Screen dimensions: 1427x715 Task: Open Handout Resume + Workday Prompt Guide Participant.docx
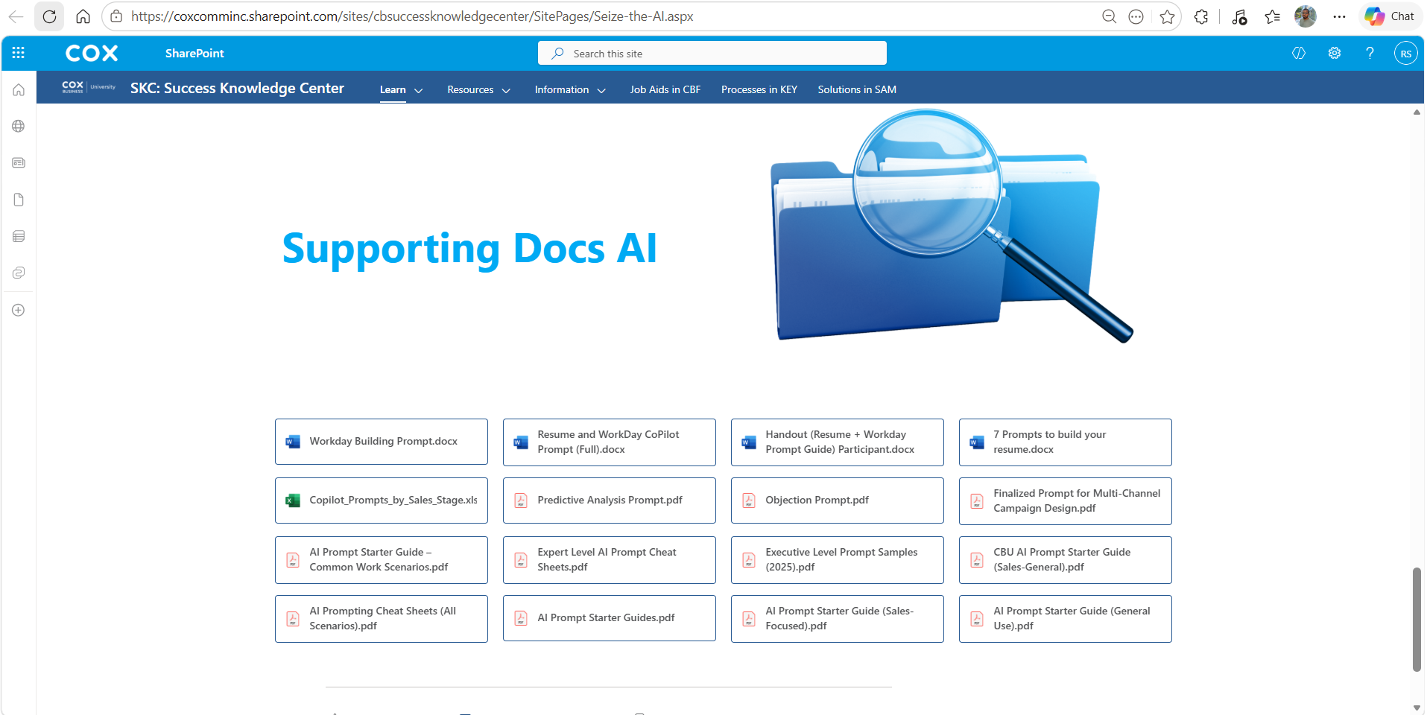(x=838, y=442)
